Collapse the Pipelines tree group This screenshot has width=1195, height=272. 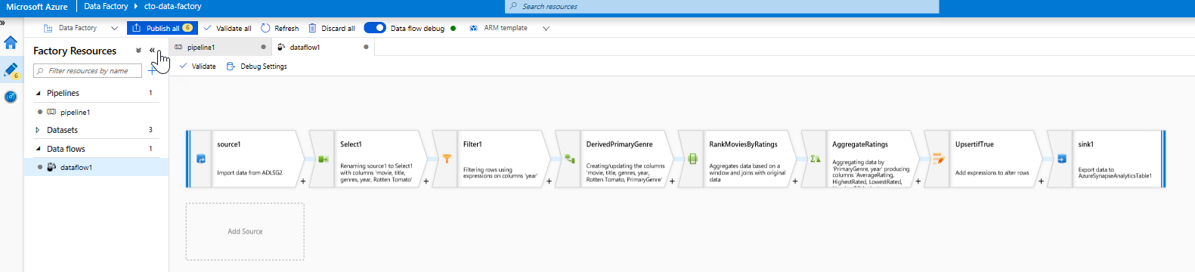39,93
